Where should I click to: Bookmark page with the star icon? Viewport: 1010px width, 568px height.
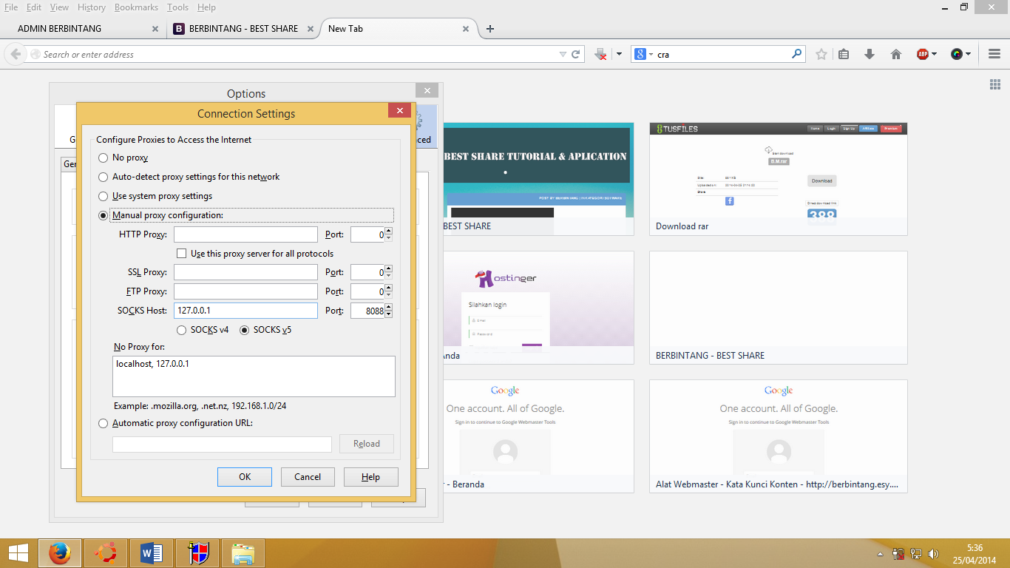tap(821, 54)
